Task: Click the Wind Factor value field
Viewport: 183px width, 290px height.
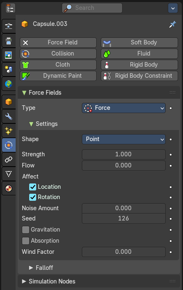Action: pos(124,252)
